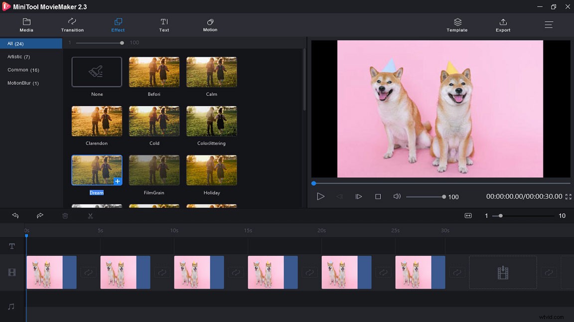Click the Delete trash icon on the toolbar
The height and width of the screenshot is (322, 574).
click(65, 215)
